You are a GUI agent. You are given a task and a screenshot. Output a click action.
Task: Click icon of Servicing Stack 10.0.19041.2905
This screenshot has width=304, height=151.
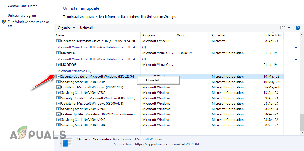point(58,82)
